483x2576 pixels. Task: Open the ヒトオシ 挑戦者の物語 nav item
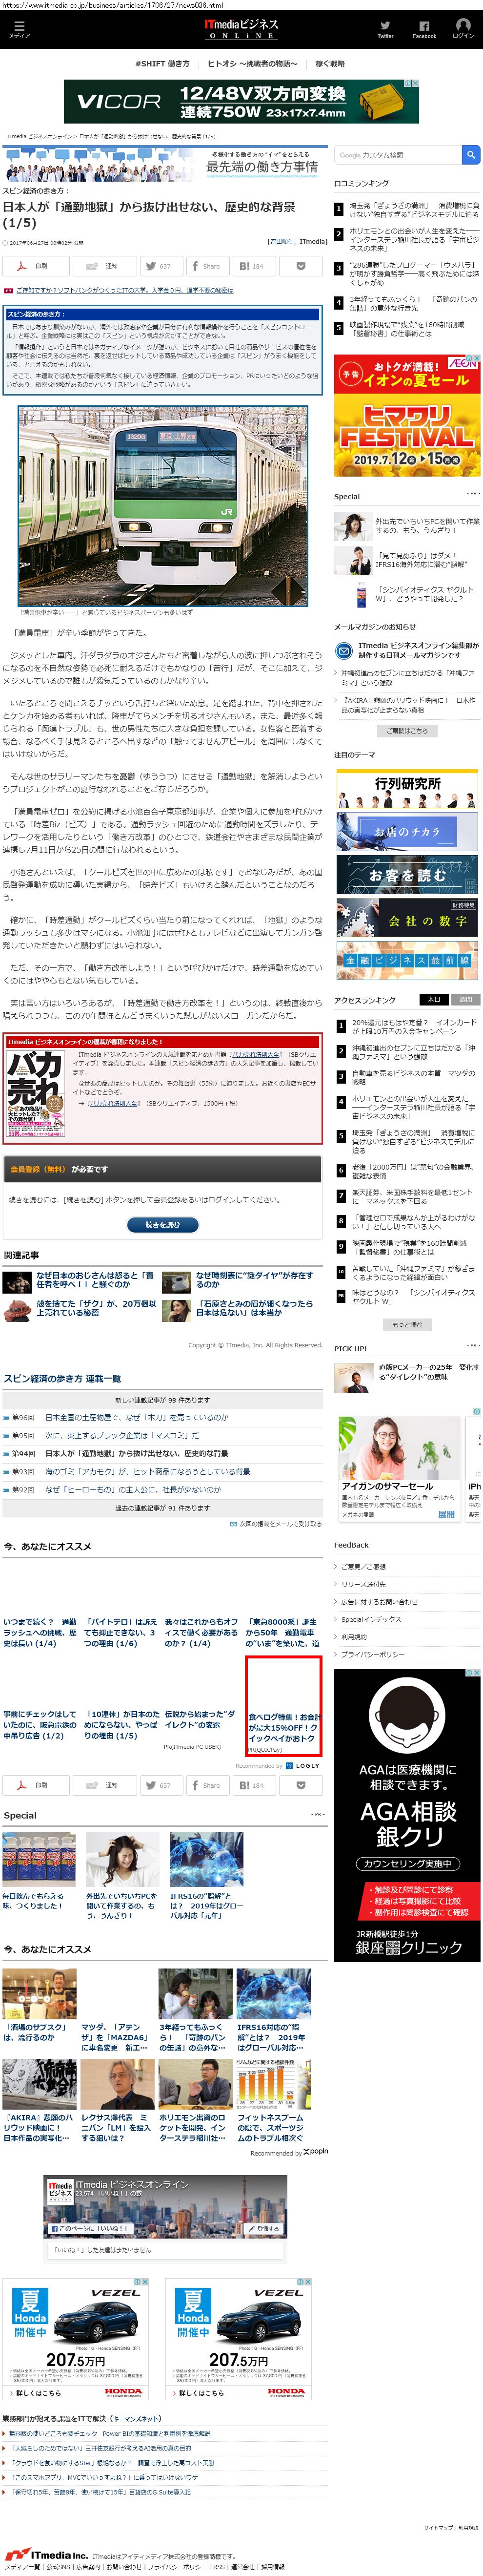[252, 63]
